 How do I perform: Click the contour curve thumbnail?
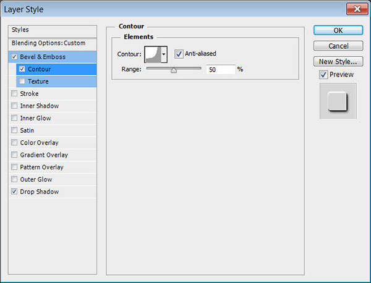click(x=153, y=54)
